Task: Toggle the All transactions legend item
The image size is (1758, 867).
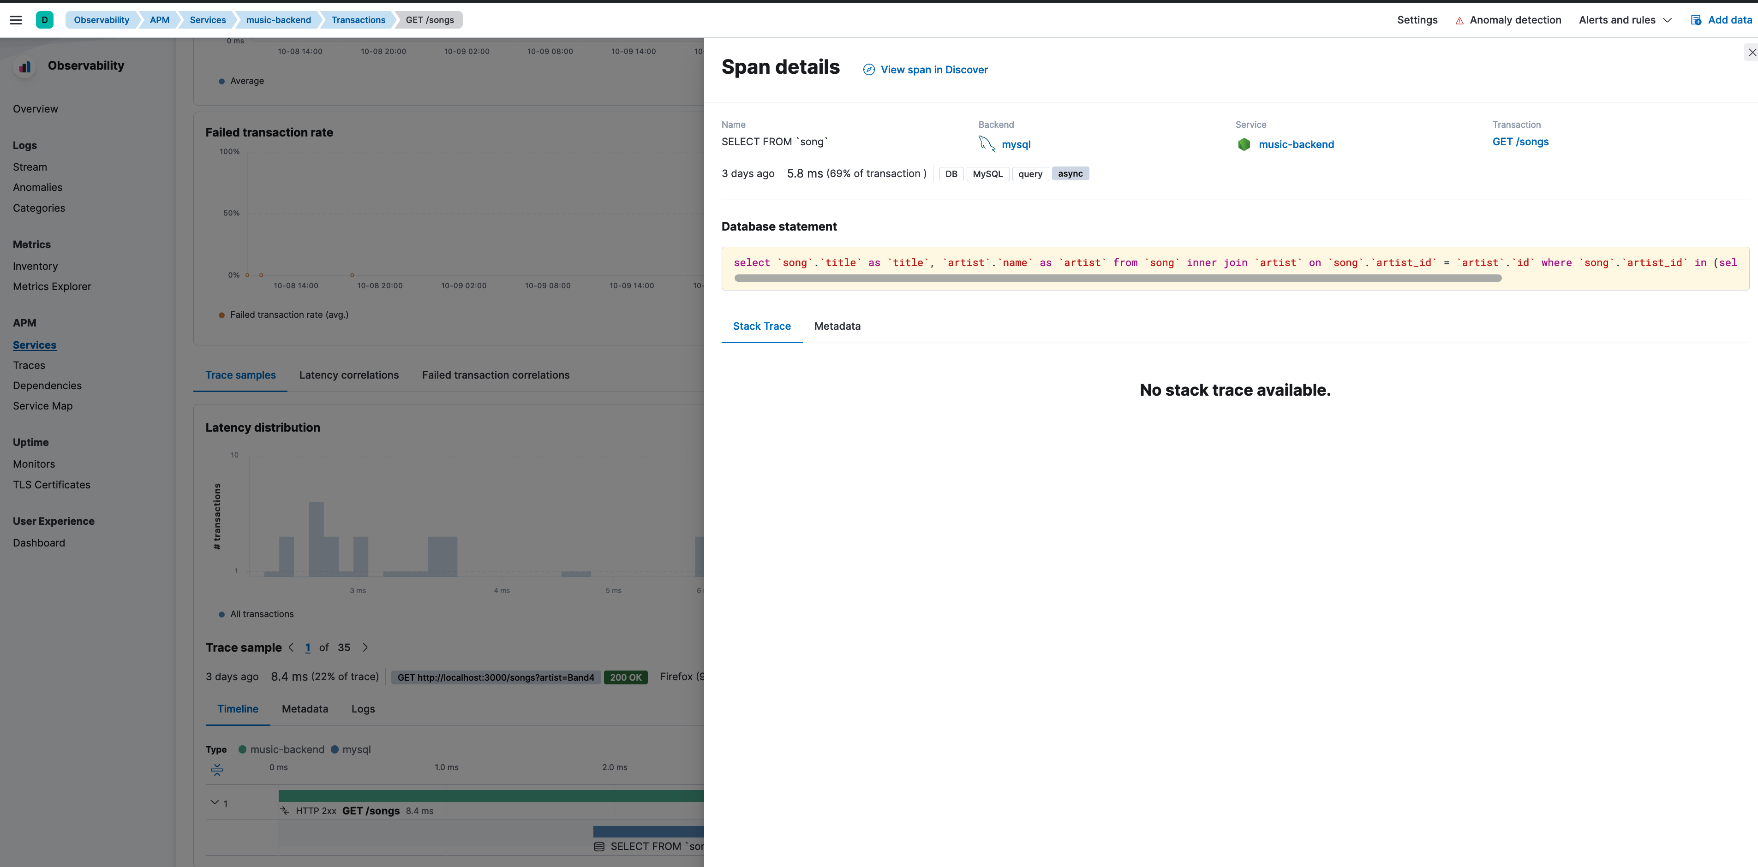Action: [256, 614]
